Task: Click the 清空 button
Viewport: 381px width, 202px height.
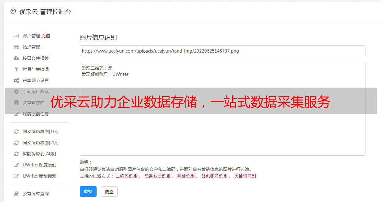Action: tap(109, 191)
